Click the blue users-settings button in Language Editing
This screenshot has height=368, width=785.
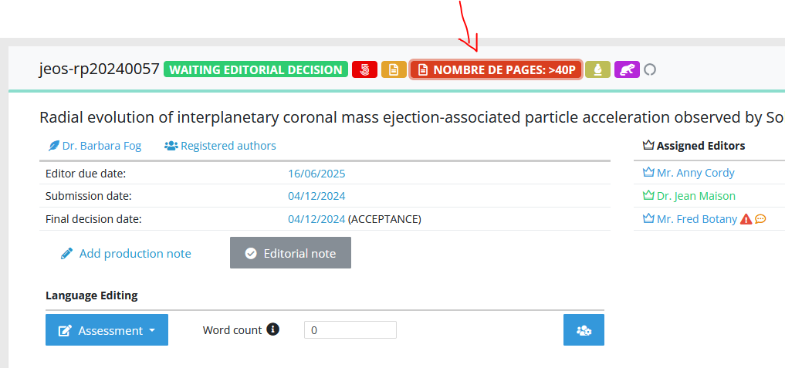584,330
